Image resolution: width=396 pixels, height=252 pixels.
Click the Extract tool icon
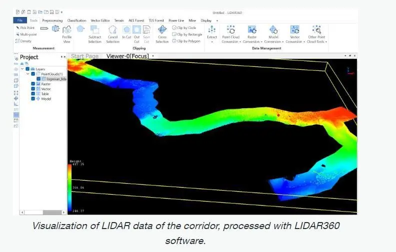coord(212,30)
